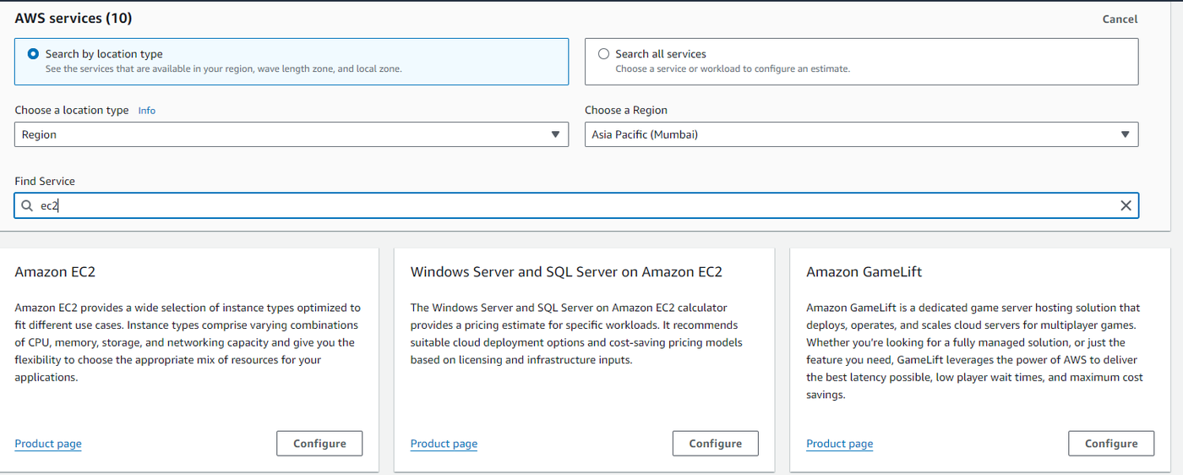Configure the Amazon GameLift service
This screenshot has height=475, width=1183.
click(1111, 444)
